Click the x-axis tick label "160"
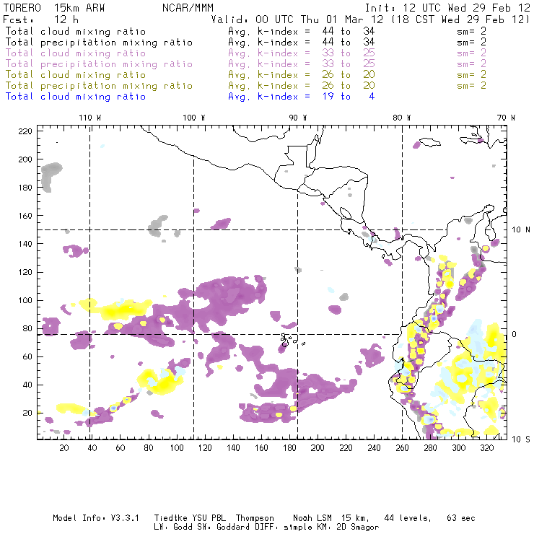The height and width of the screenshot is (534, 534). pyautogui.click(x=261, y=448)
